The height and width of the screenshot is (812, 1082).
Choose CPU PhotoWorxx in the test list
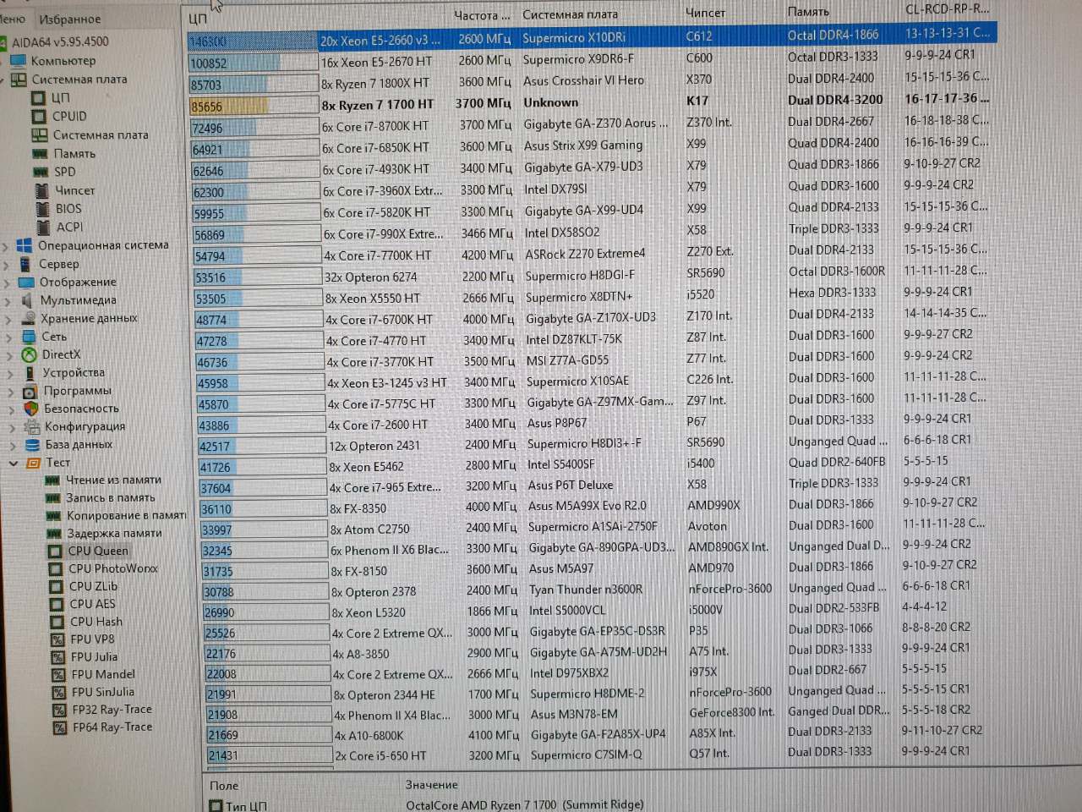pos(112,569)
